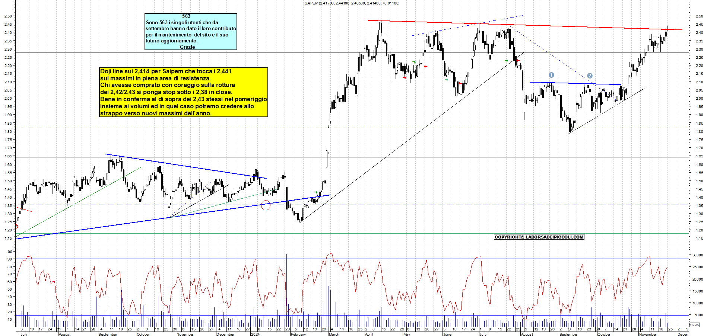Click the '5000' volume scale value
The image size is (704, 336).
[699, 315]
